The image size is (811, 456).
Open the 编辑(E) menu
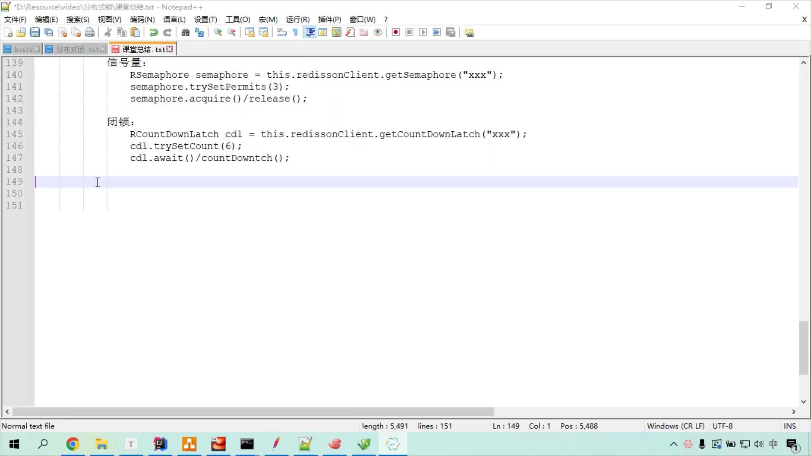pyautogui.click(x=46, y=19)
